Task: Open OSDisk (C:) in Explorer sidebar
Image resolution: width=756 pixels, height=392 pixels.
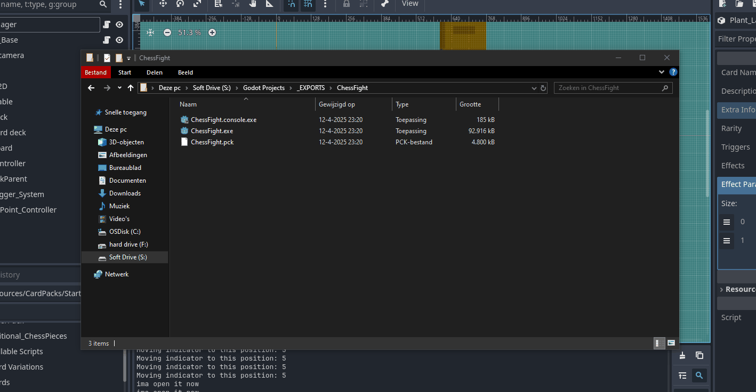Action: 125,232
